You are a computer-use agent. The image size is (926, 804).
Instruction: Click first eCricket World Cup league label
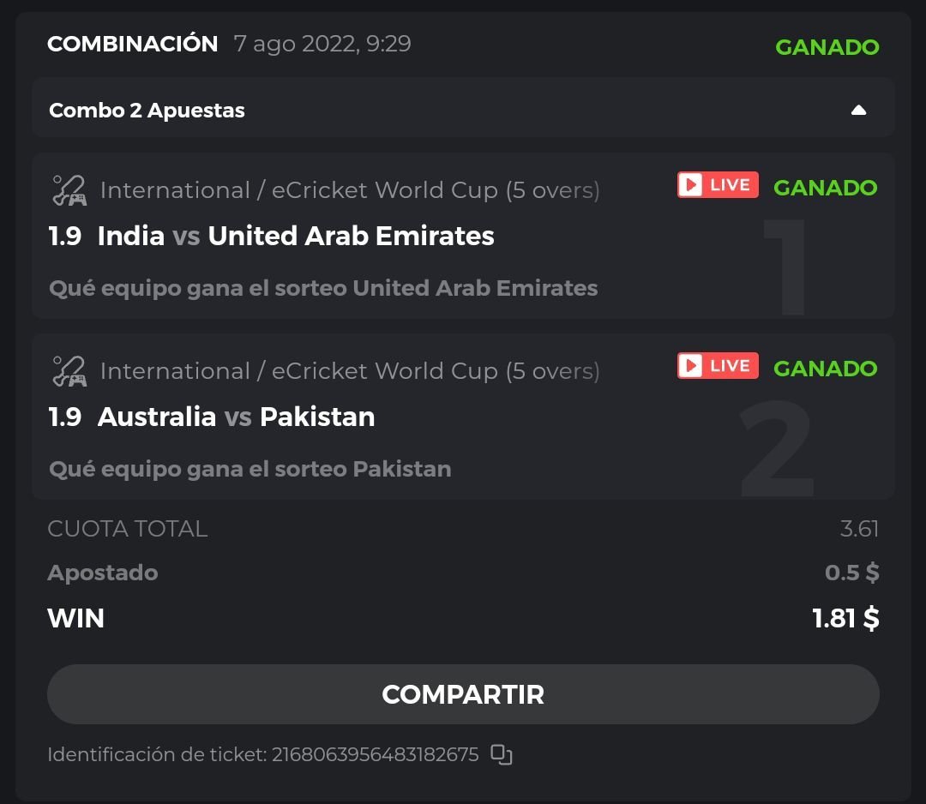click(350, 190)
